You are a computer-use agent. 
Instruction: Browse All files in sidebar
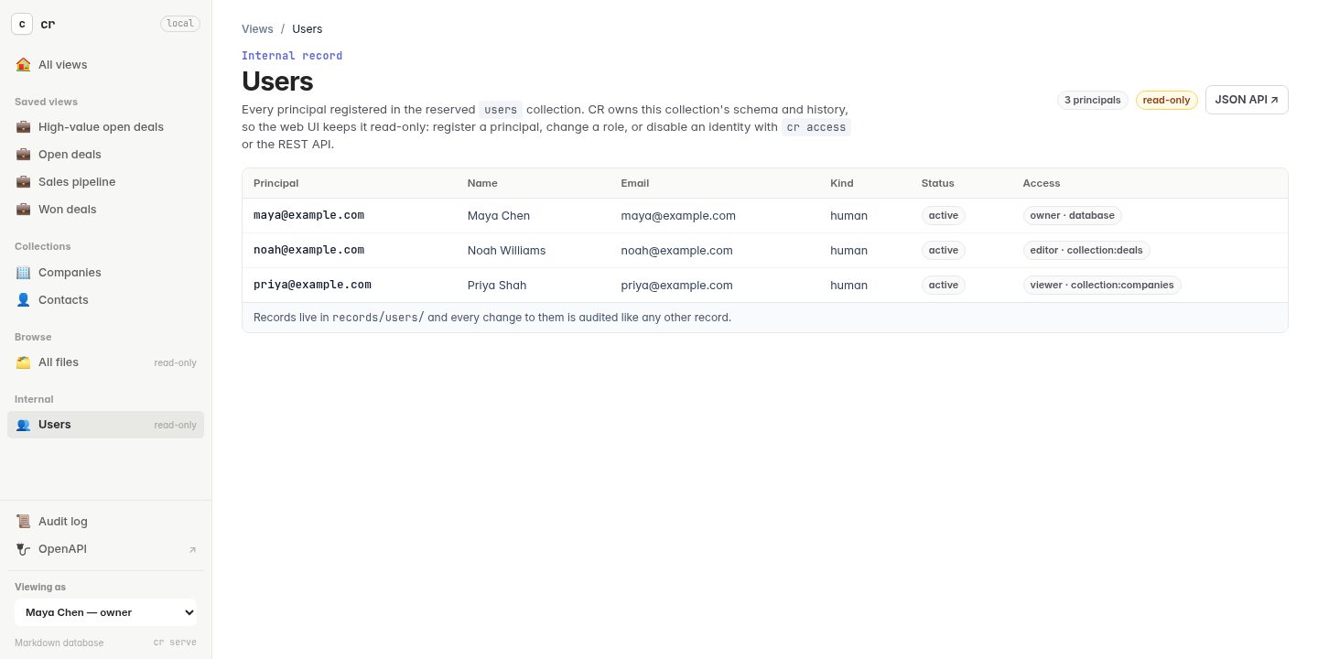(105, 362)
